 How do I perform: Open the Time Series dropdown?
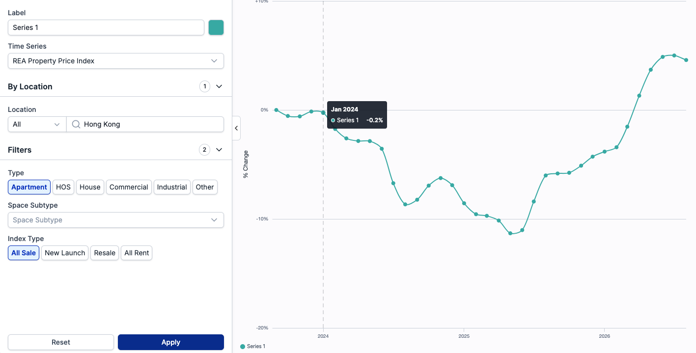point(116,61)
